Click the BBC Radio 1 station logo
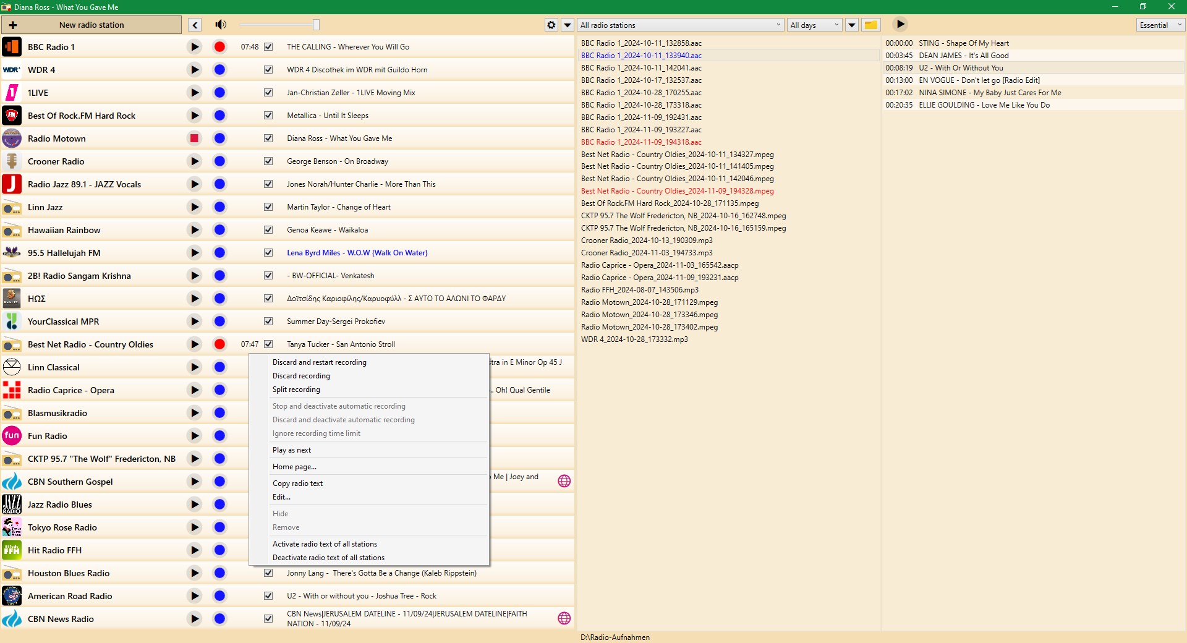The width and height of the screenshot is (1187, 643). [12, 47]
